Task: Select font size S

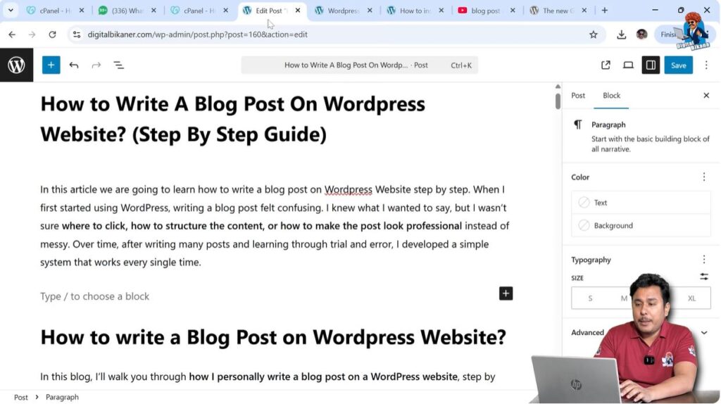Action: click(590, 298)
